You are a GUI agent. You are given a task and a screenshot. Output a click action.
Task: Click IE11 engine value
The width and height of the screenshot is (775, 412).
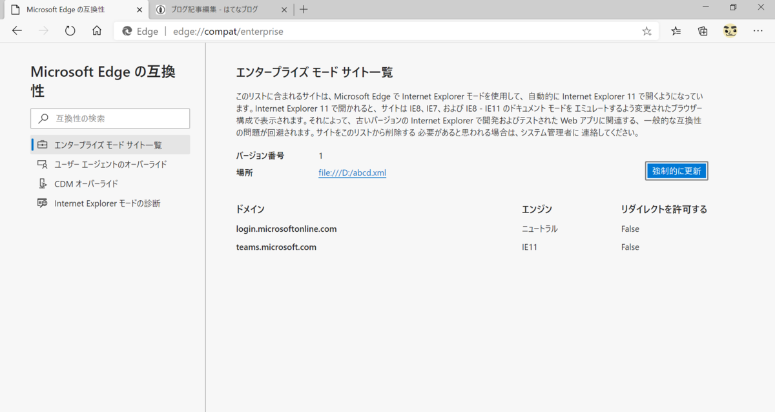[530, 247]
